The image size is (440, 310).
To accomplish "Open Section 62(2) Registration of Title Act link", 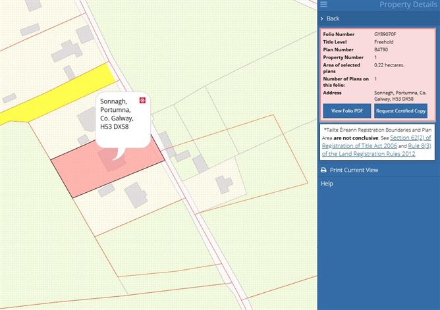I will point(376,142).
